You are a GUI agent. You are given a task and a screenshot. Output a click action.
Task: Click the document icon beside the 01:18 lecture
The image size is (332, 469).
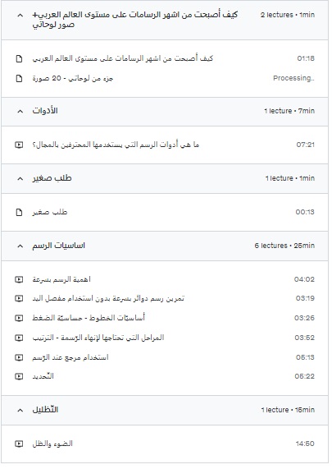pyautogui.click(x=19, y=58)
